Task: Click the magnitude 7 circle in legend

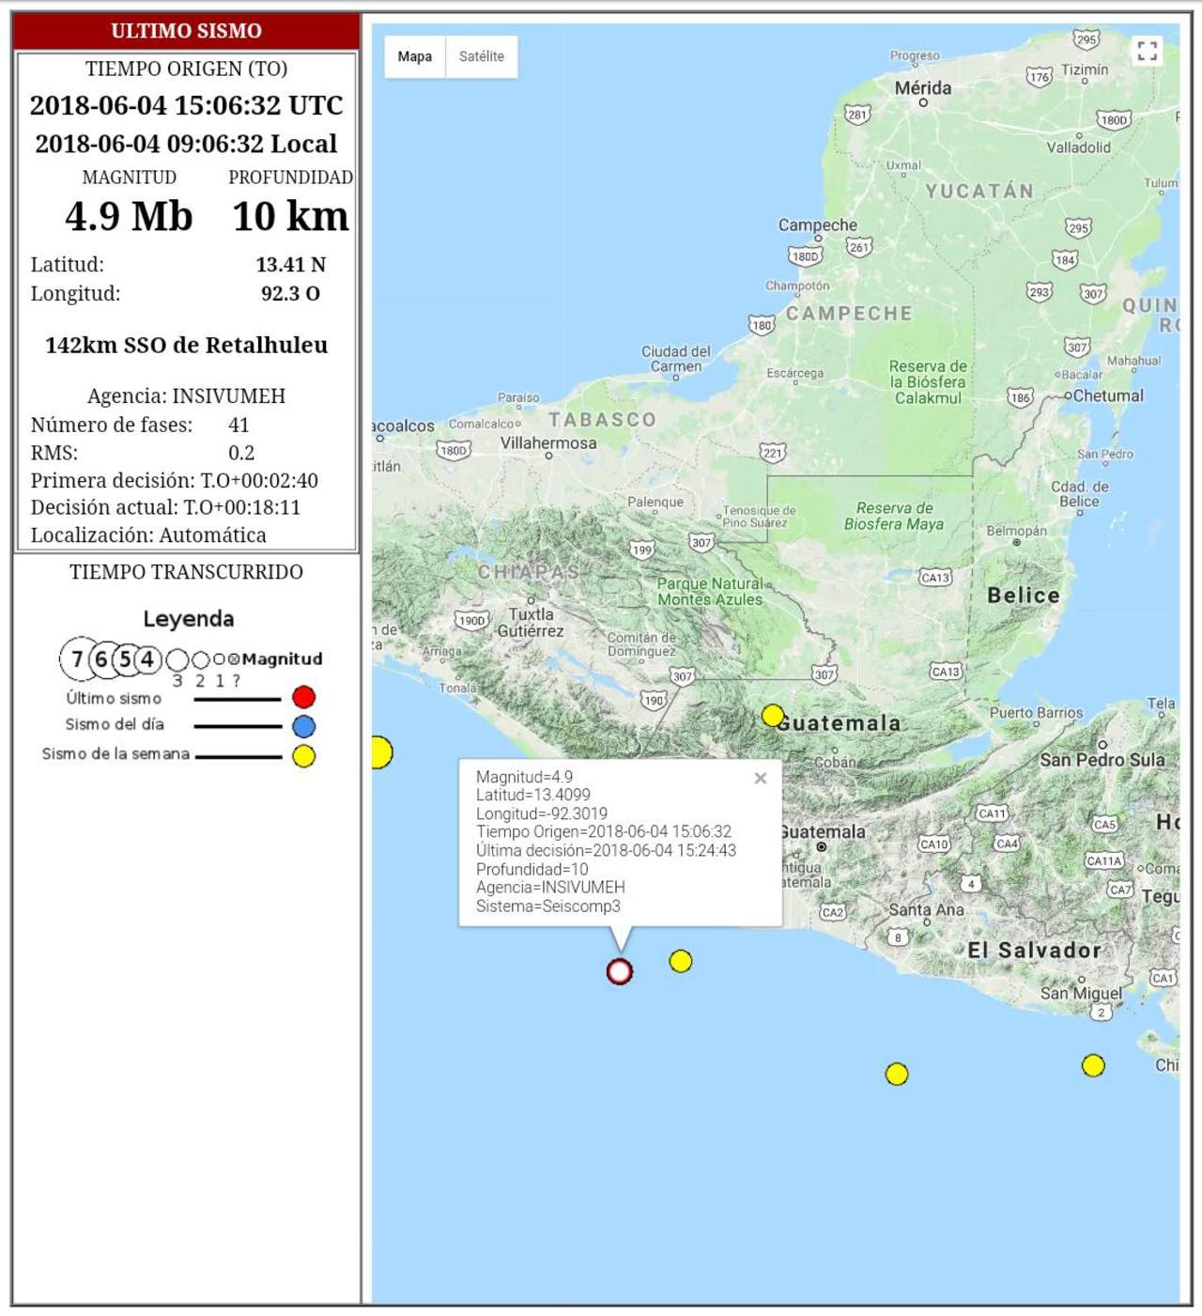Action: coord(77,659)
